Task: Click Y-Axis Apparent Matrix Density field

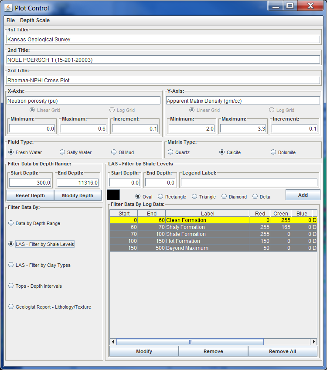Action: [x=243, y=101]
